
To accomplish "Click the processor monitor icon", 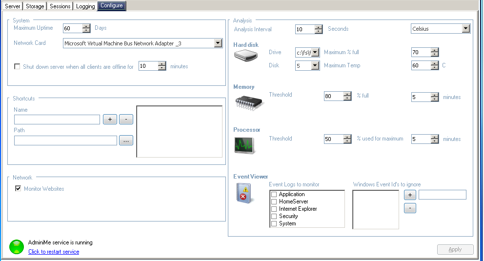I will click(244, 145).
